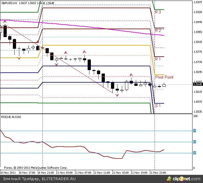Click the down fractal arrow below lowest candle
203x183 pixels.
pos(117,95)
